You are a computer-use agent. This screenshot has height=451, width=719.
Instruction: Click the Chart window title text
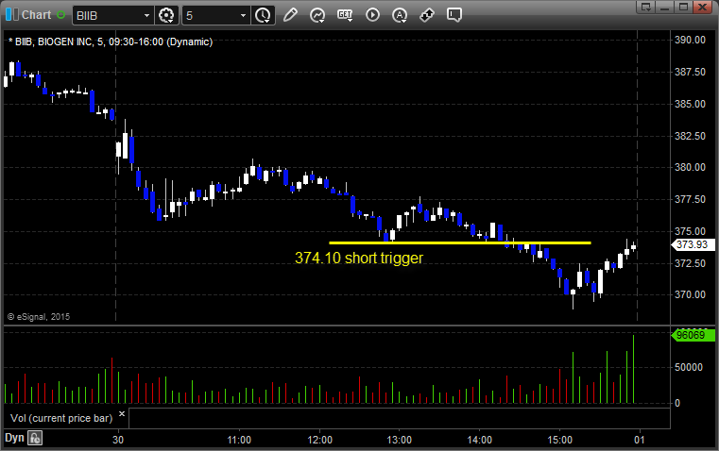click(36, 15)
